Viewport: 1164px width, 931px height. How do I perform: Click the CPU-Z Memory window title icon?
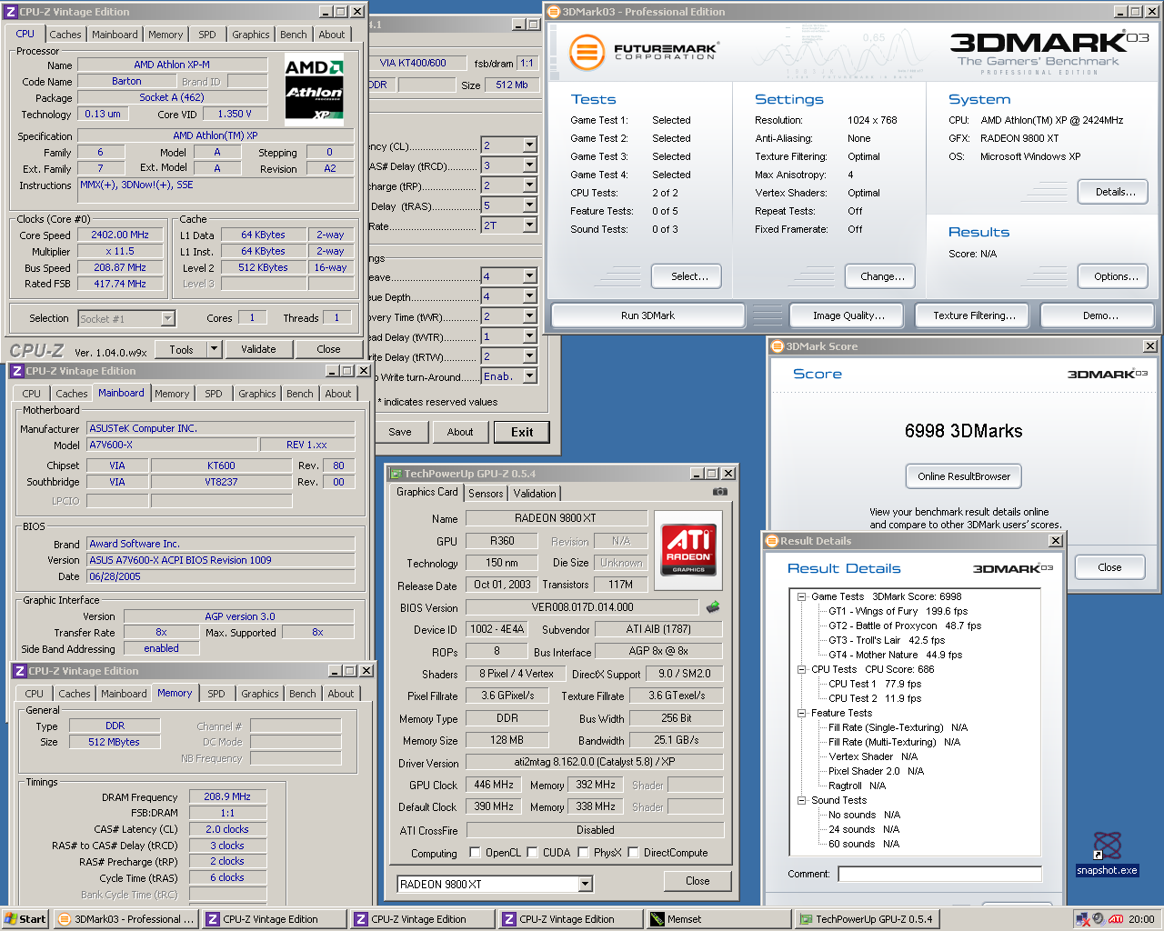click(19, 671)
